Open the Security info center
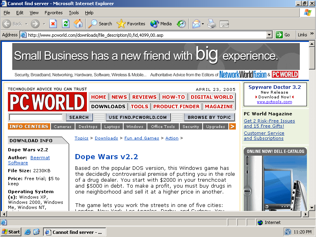The width and height of the screenshot is (316, 237). coord(191,126)
